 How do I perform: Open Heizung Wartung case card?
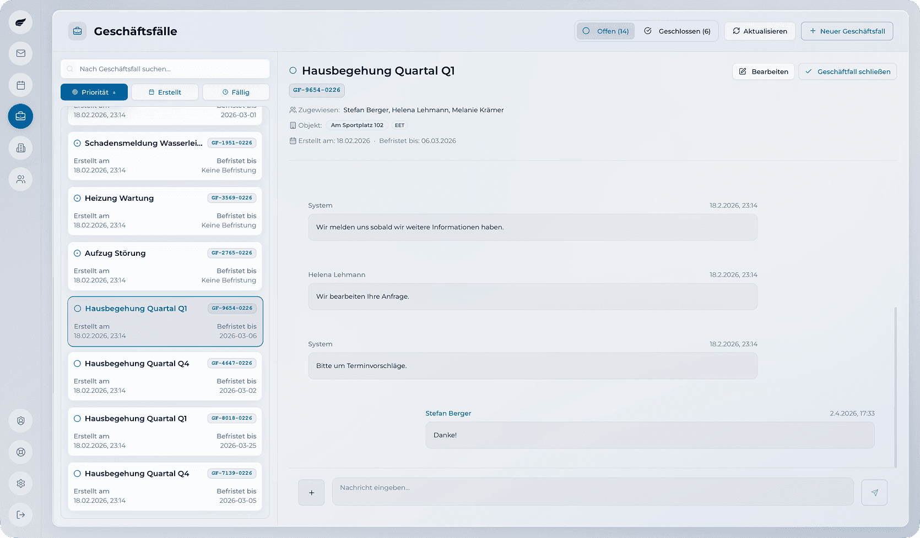coord(165,211)
